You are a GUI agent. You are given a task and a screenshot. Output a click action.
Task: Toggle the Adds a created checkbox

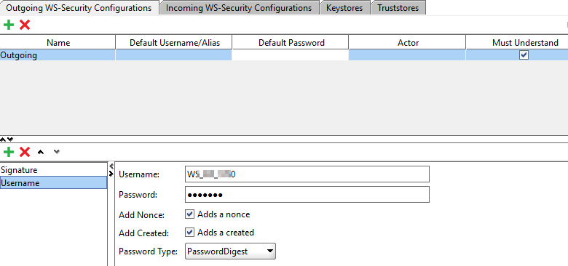pos(189,232)
